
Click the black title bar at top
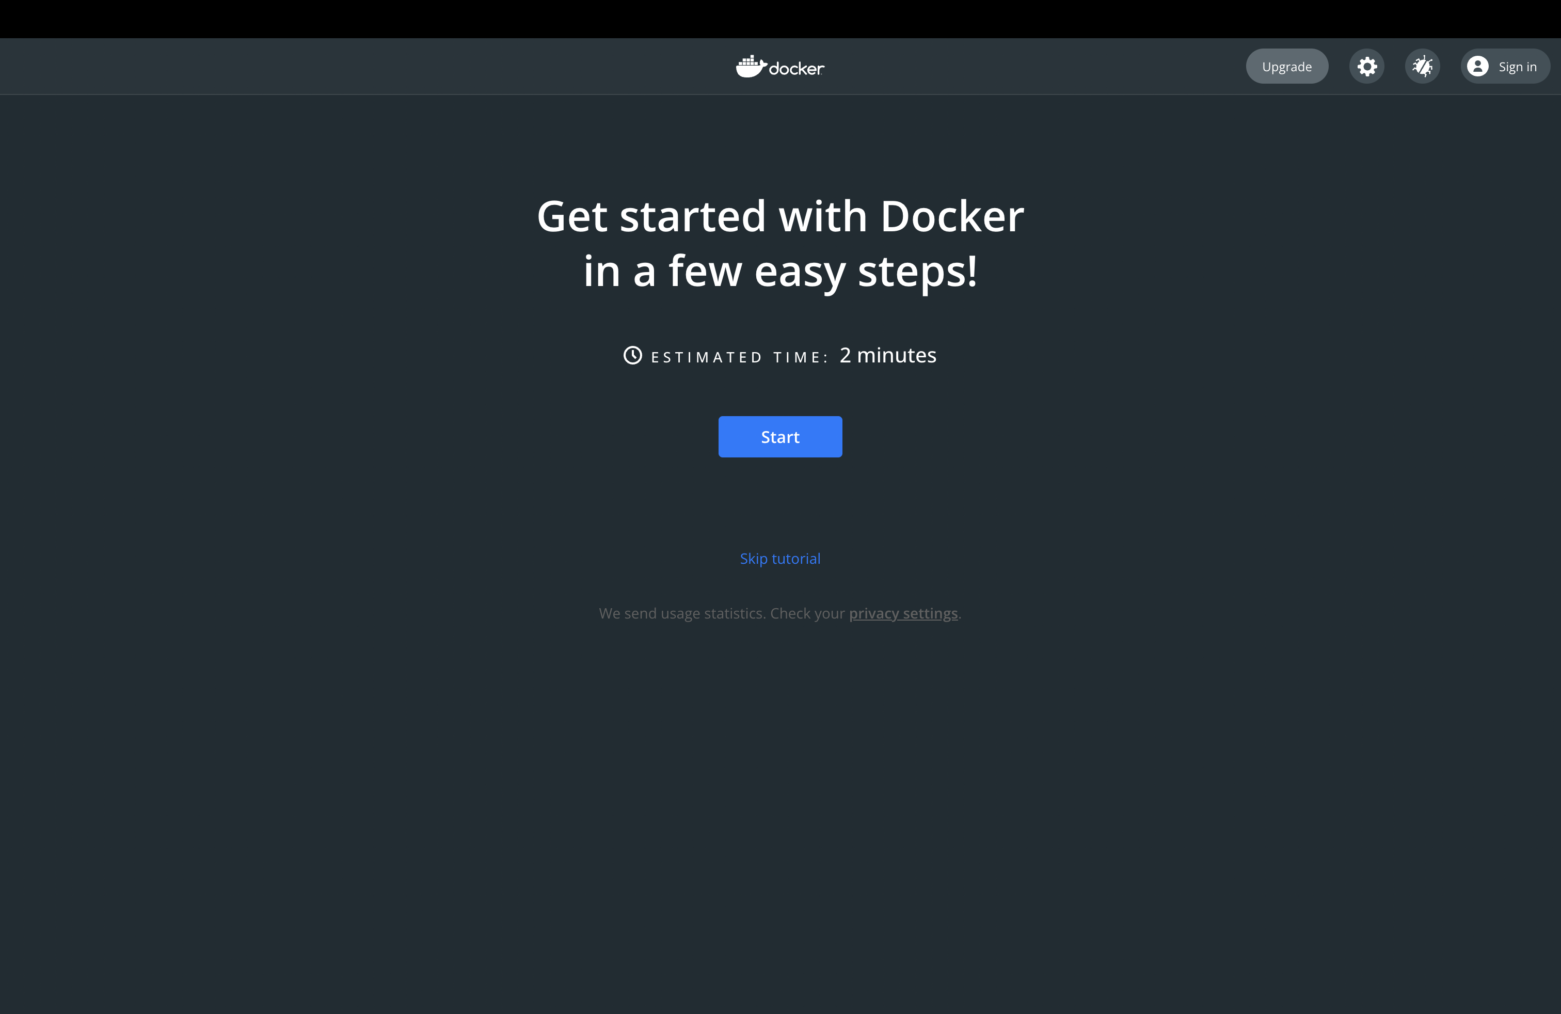click(x=780, y=19)
